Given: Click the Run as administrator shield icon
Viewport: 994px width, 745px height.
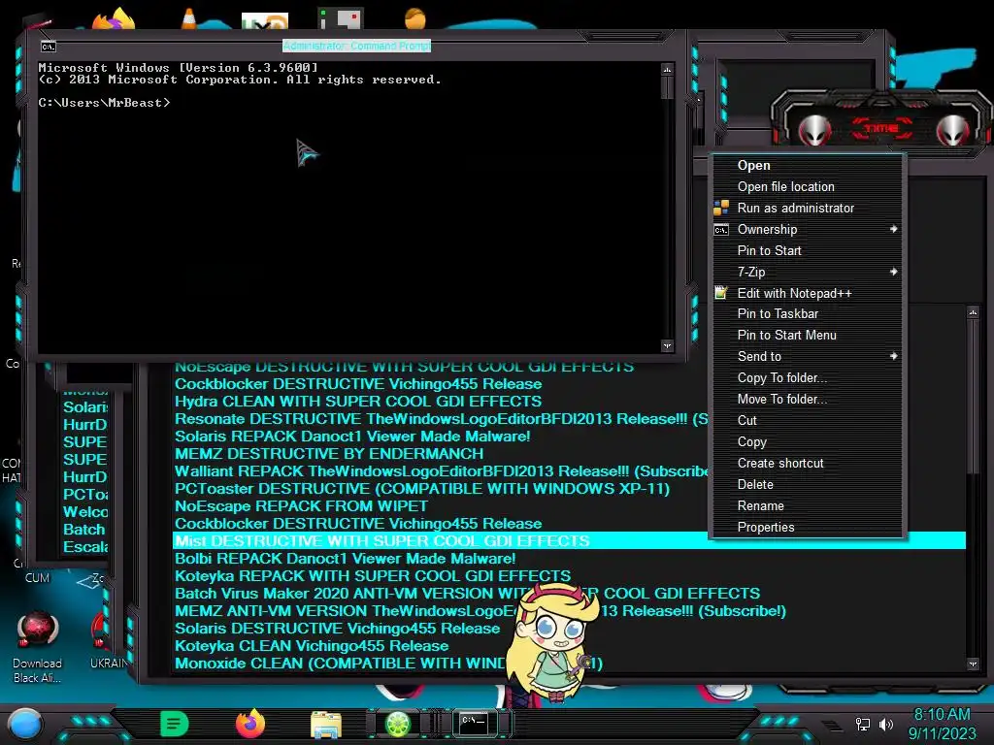Looking at the screenshot, I should coord(721,208).
